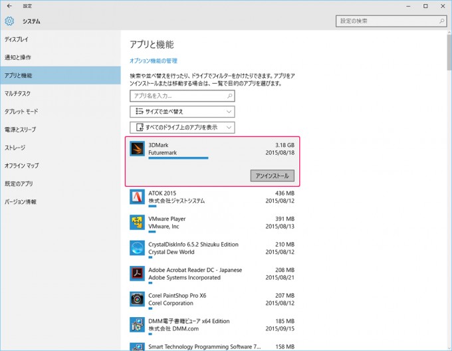Select the ATOK 2015 app name
452x351 pixels.
click(162, 193)
